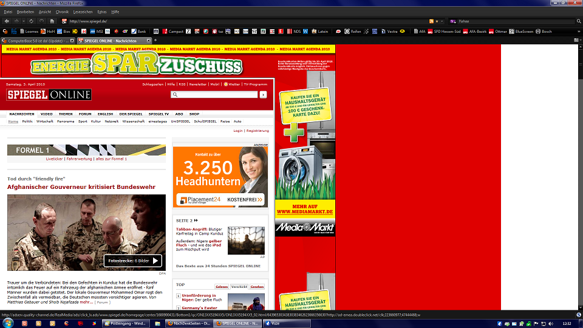This screenshot has width=583, height=328.
Task: Click the Registrierung link
Action: point(257,131)
